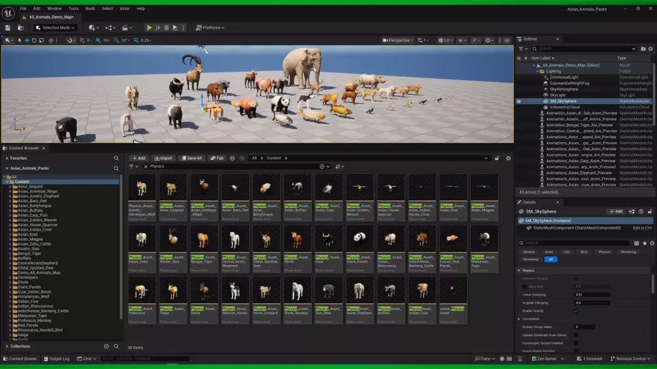Click the Details property matrix table icon
Screen dimensions: 657x369
(x=636, y=243)
